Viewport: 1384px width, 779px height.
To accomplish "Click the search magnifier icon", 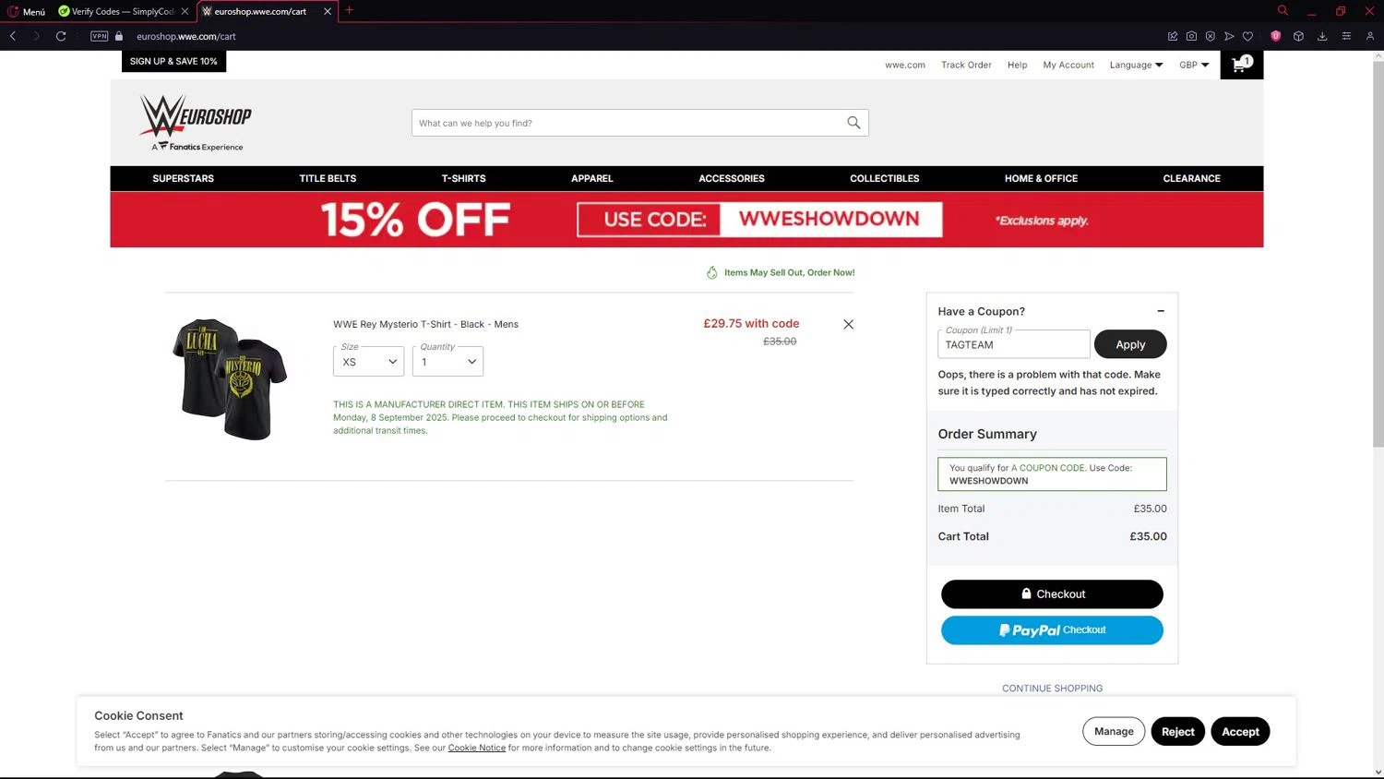I will [x=853, y=123].
